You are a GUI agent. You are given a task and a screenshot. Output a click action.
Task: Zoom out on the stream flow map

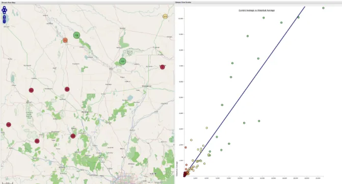5,22
